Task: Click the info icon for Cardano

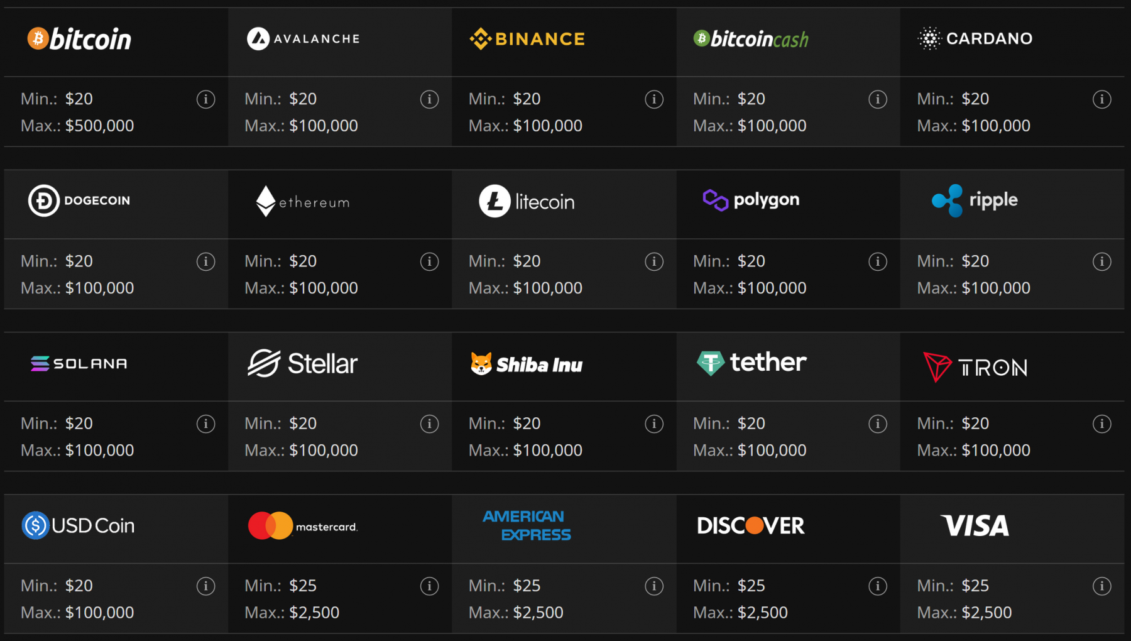Action: [x=1101, y=99]
